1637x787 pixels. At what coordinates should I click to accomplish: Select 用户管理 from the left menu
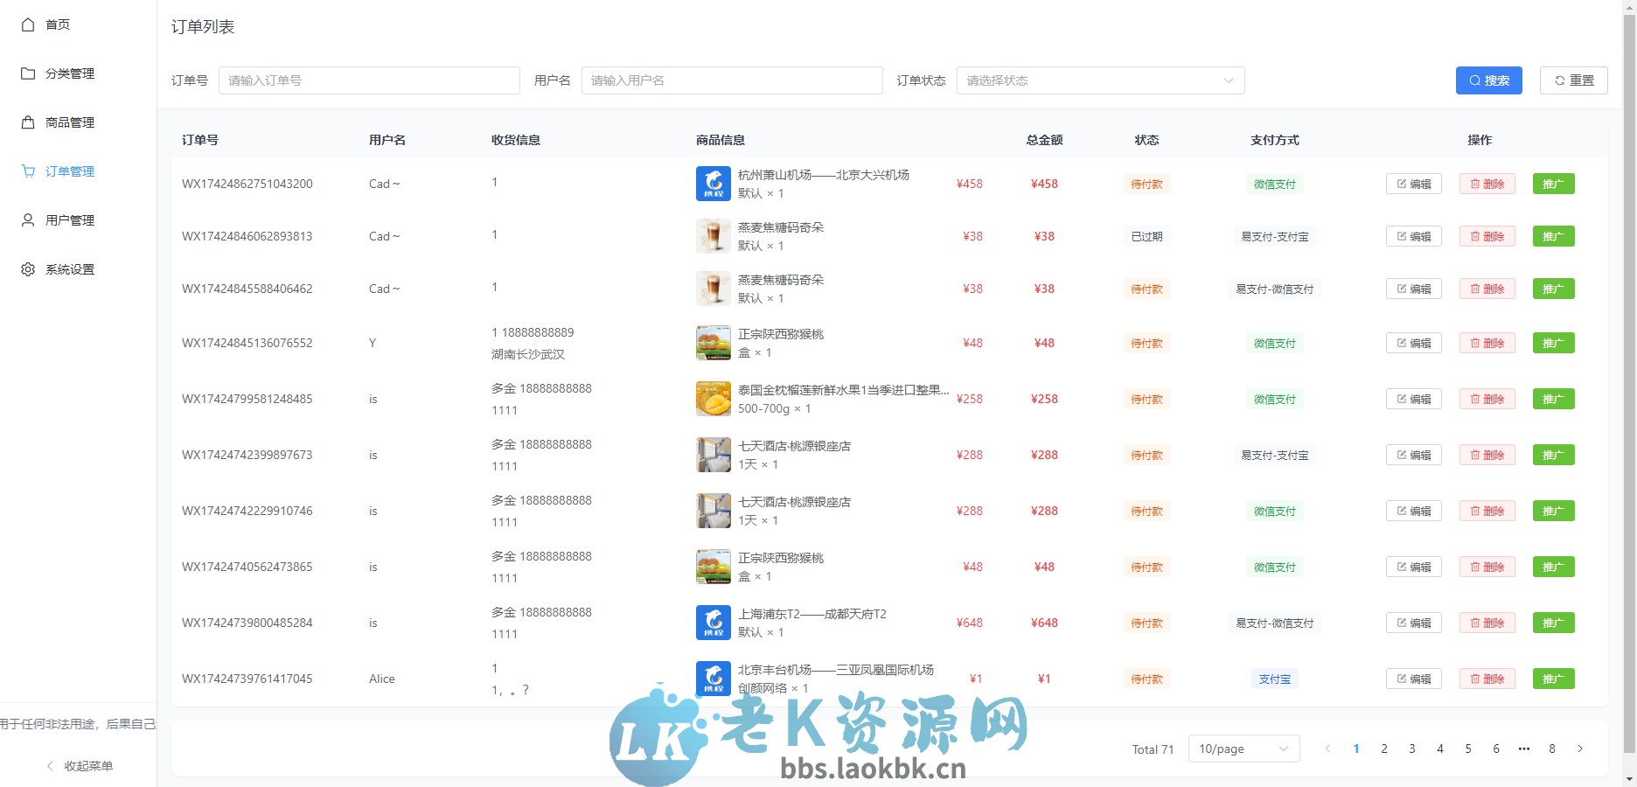(70, 220)
